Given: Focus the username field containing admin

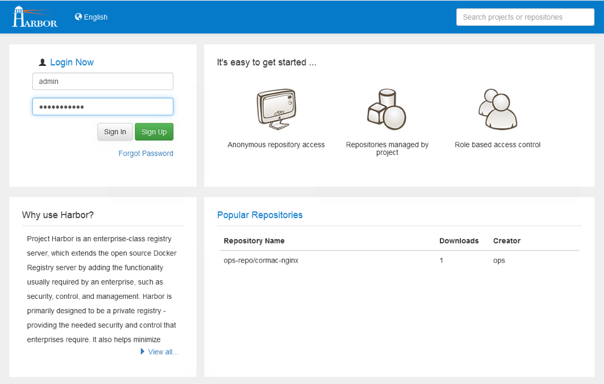Looking at the screenshot, I should click(x=103, y=81).
